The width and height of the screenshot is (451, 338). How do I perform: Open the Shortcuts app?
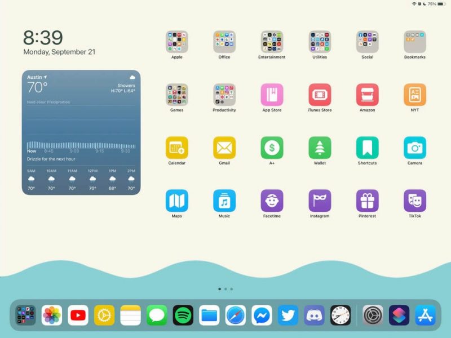click(367, 148)
